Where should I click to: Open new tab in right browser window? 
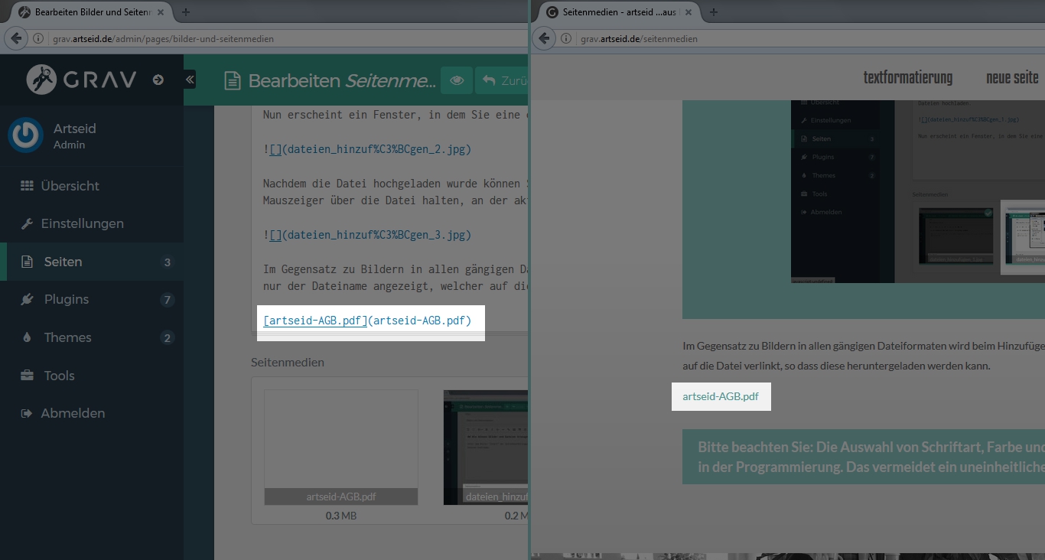[714, 12]
